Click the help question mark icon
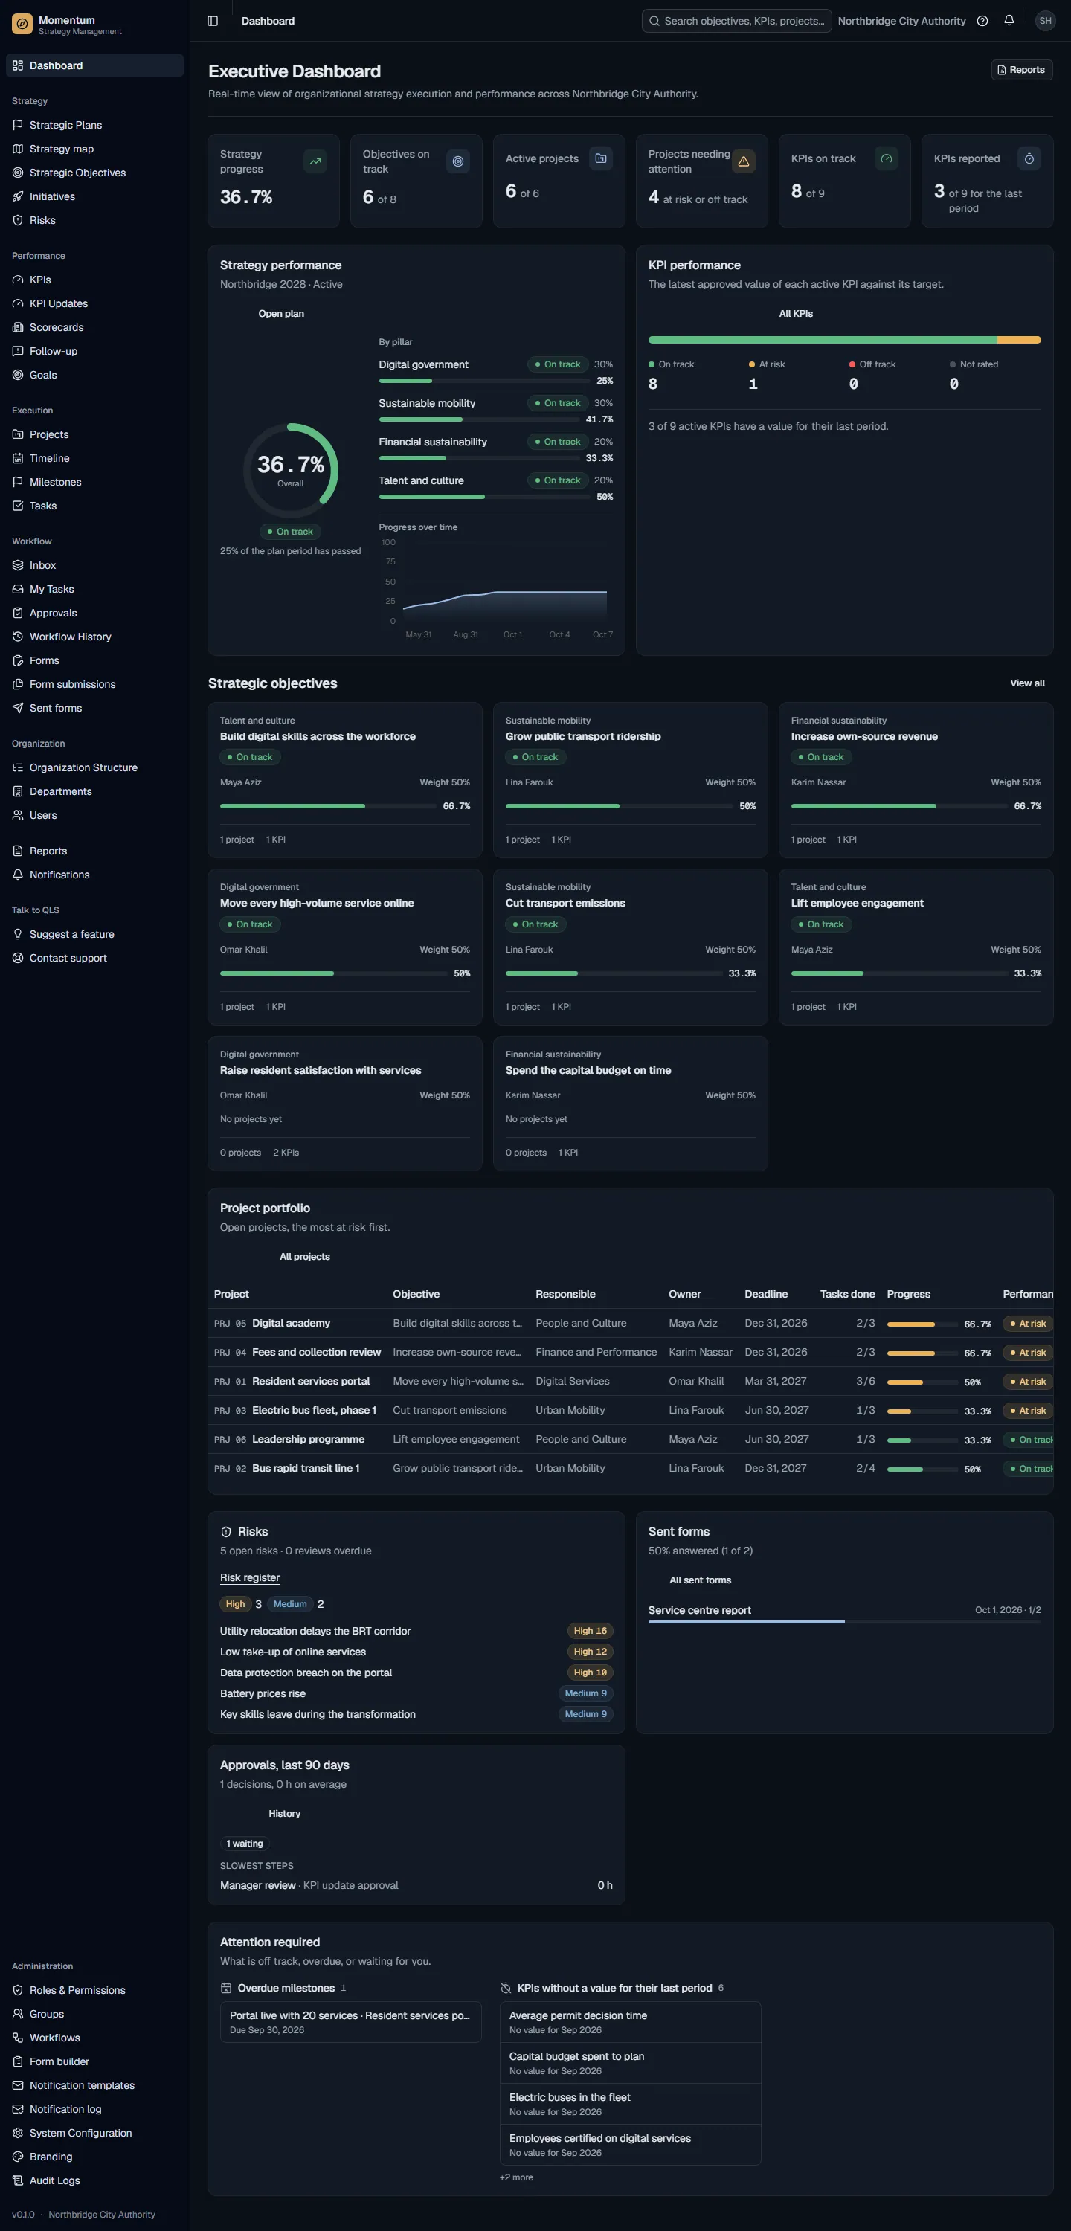This screenshot has width=1071, height=2231. pos(982,21)
